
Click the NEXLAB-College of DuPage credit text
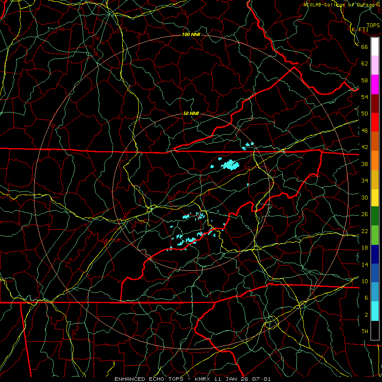click(x=342, y=4)
